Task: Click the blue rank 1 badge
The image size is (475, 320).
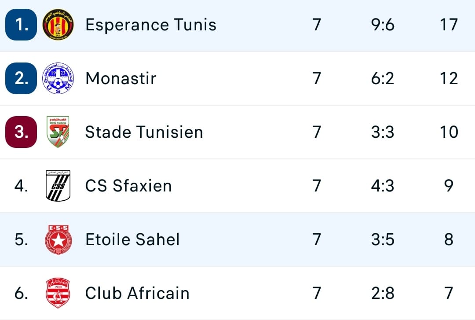Action: pos(21,25)
